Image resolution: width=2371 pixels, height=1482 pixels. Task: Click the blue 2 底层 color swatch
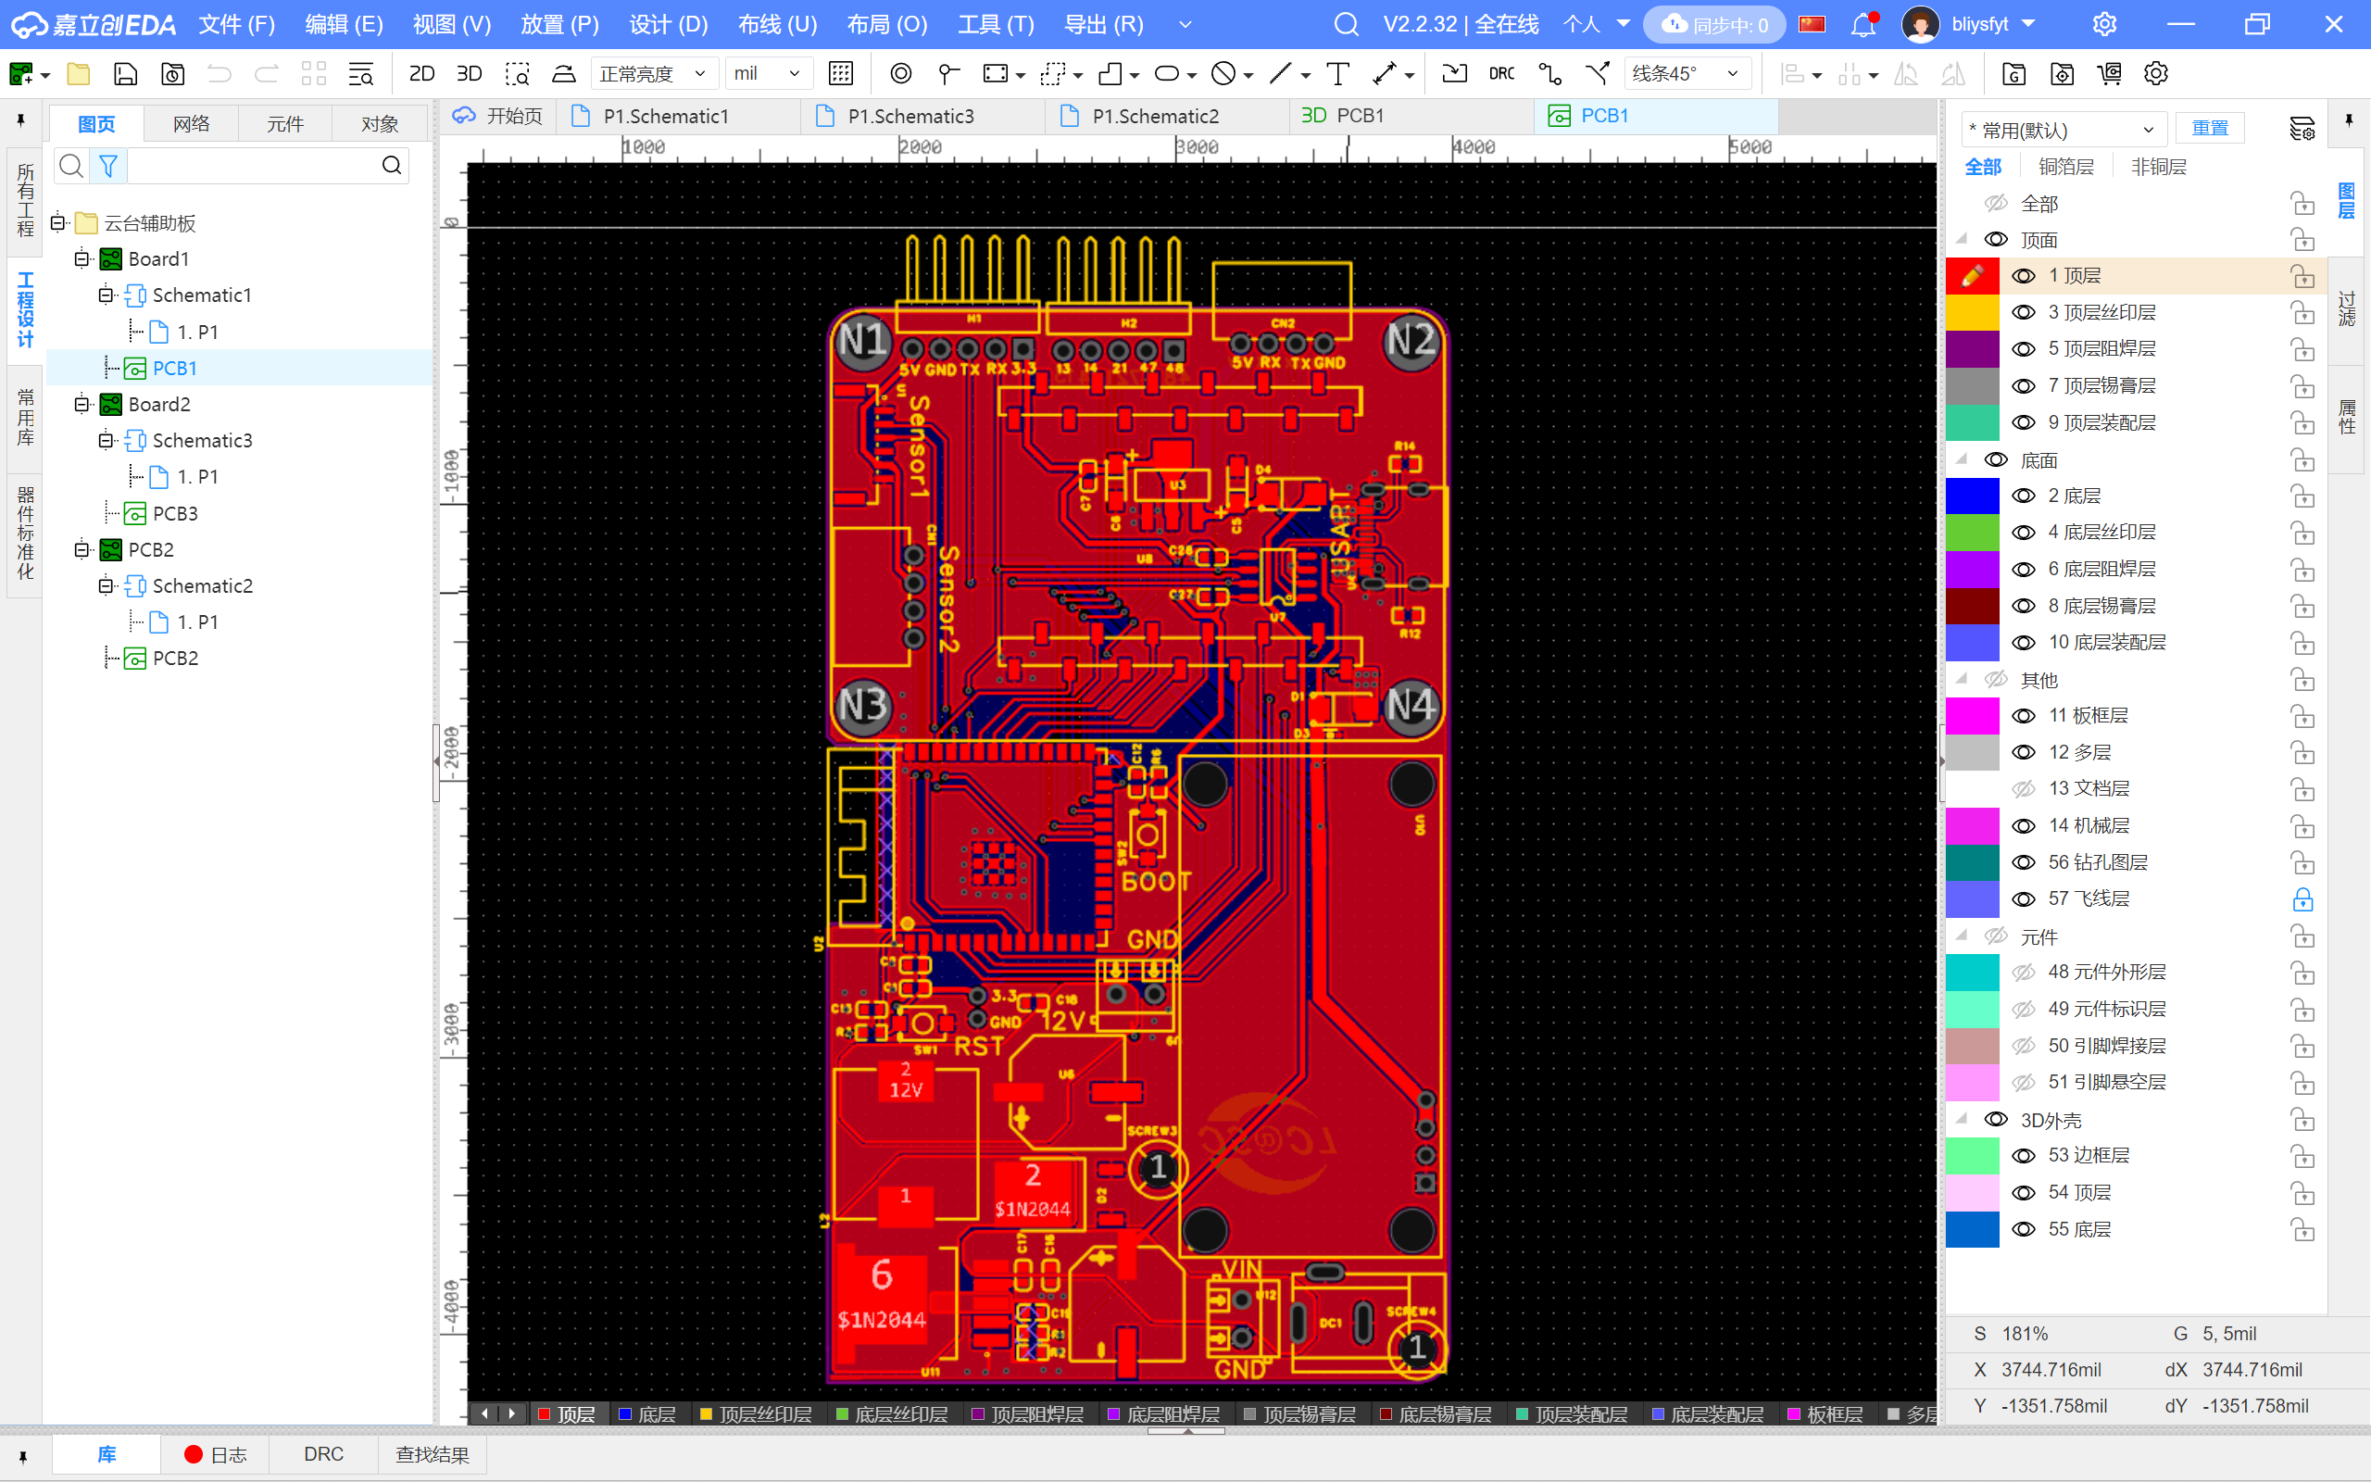pyautogui.click(x=1971, y=496)
